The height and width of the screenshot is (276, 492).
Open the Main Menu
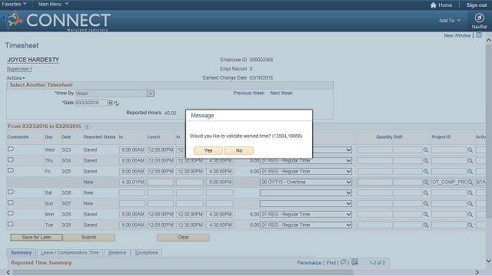click(x=53, y=4)
